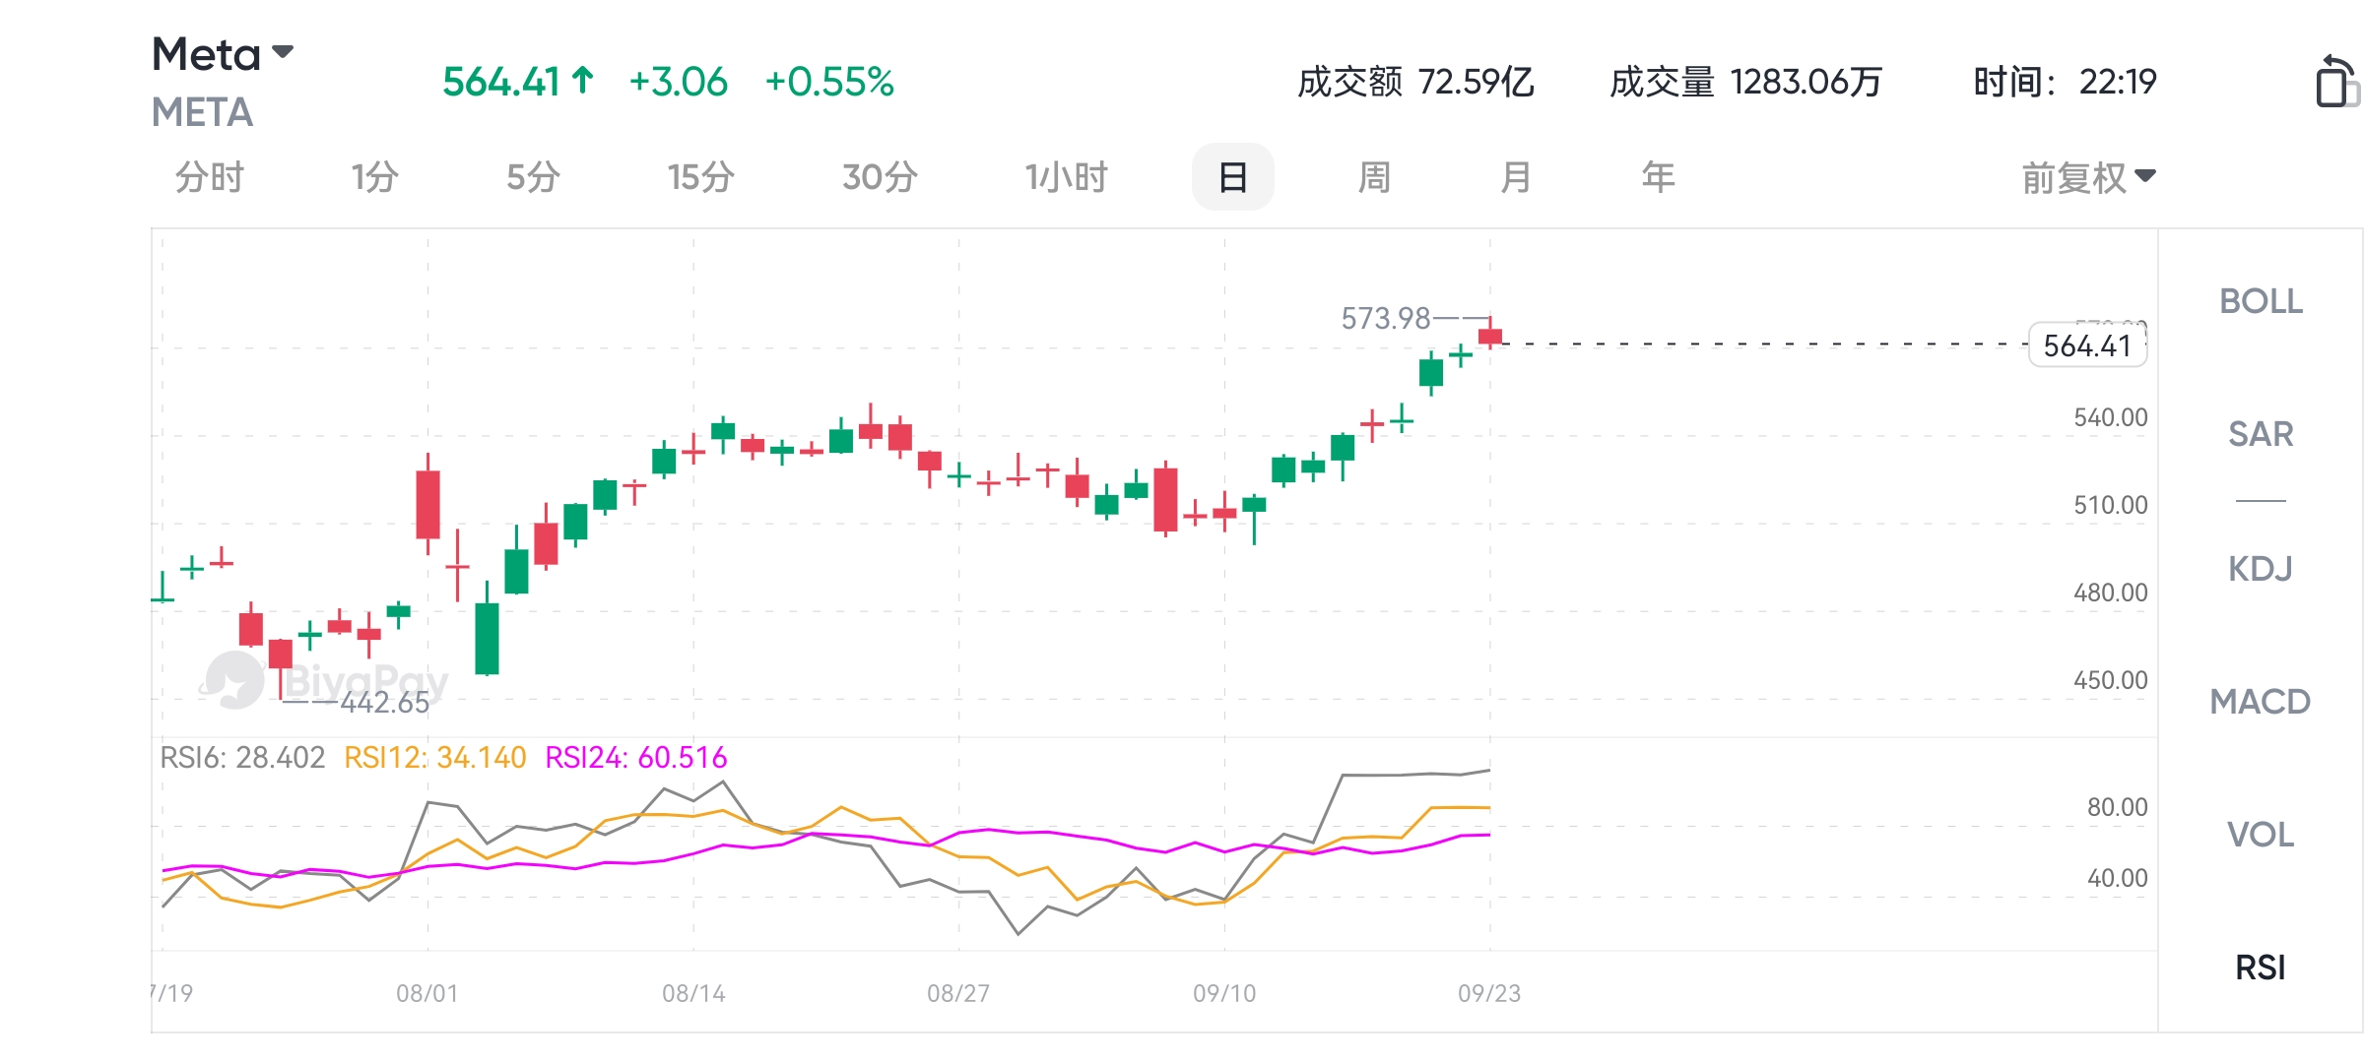
Task: Click the RSI12: 34.140 reading
Action: tap(435, 757)
